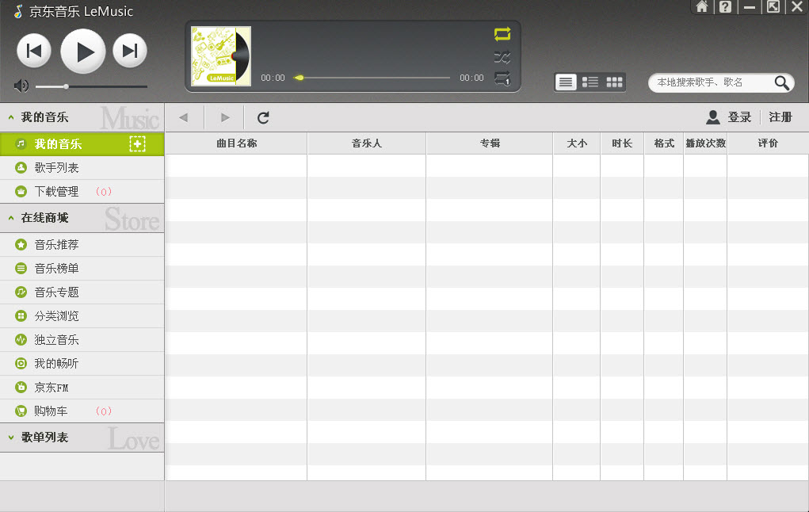Open the help icon in title bar
The width and height of the screenshot is (809, 512).
click(724, 7)
